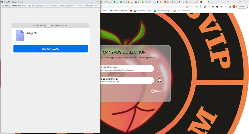The image size is (249, 134).
Task: Open the Extensions puzzle piece menu
Action: [221, 6]
